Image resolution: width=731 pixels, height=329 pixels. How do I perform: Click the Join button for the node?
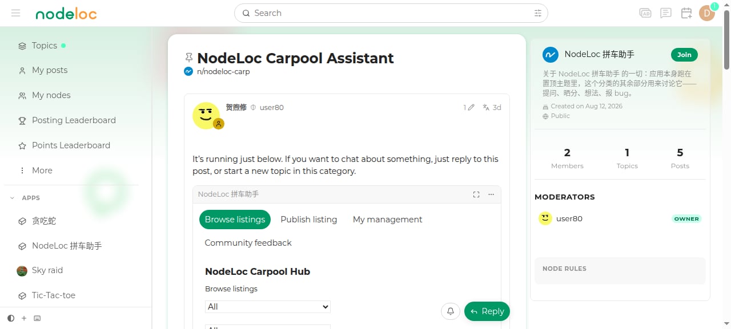pos(684,55)
